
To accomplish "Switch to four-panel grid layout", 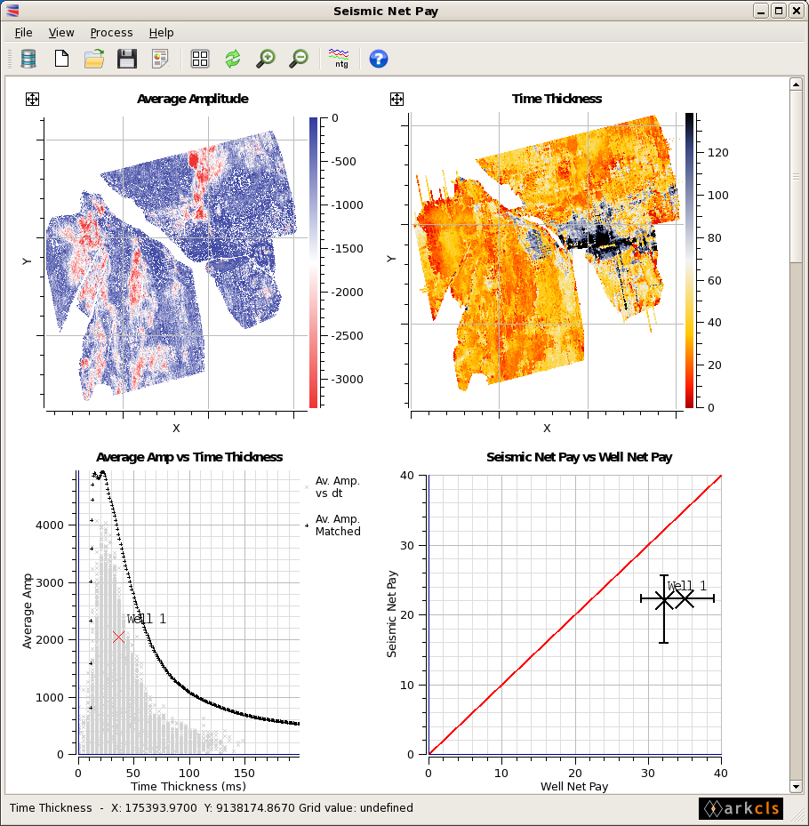I will click(x=200, y=59).
